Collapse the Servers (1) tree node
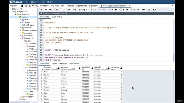 point(11,9)
